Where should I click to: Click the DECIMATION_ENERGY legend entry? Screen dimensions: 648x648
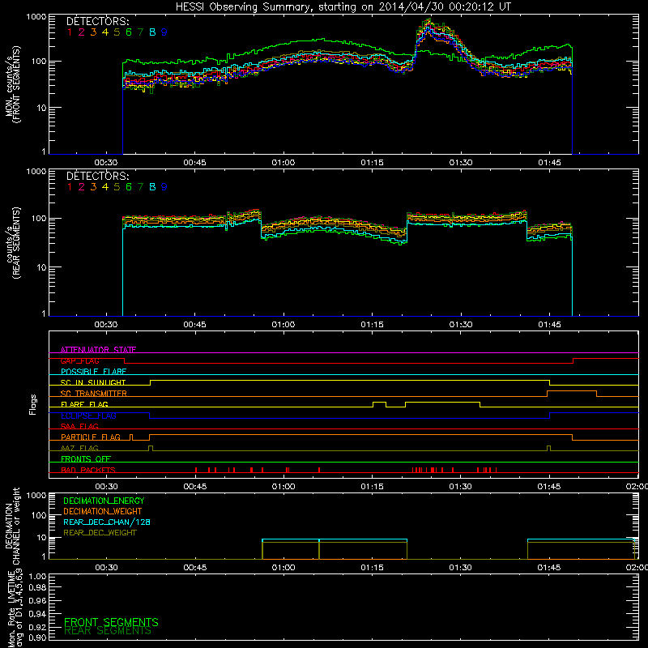tap(104, 501)
